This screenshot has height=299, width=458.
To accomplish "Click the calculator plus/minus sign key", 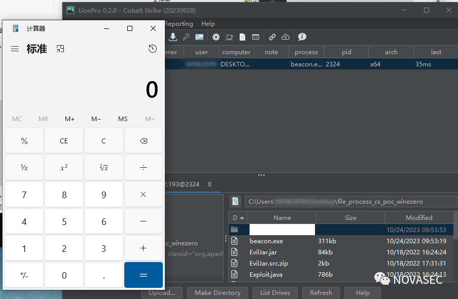I will [24, 275].
